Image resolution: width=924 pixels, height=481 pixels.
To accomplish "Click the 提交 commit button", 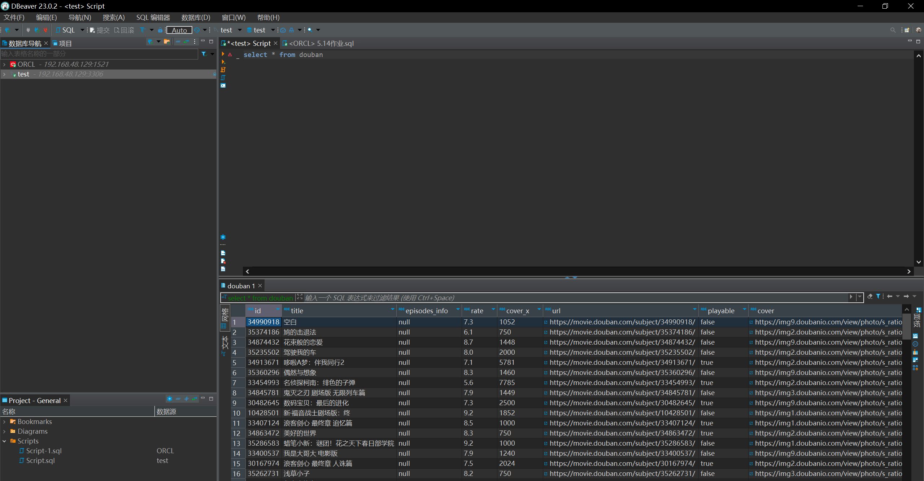I will (100, 30).
